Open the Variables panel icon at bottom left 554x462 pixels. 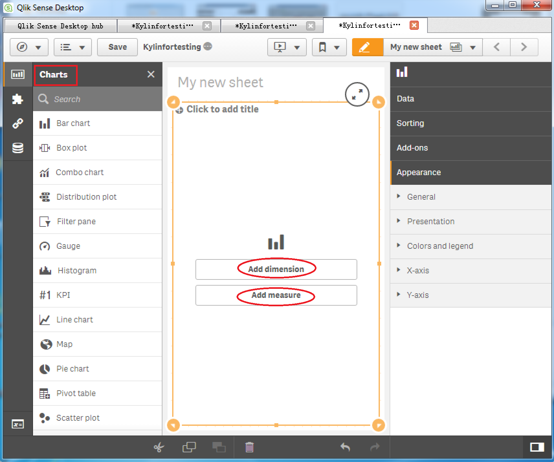[17, 424]
